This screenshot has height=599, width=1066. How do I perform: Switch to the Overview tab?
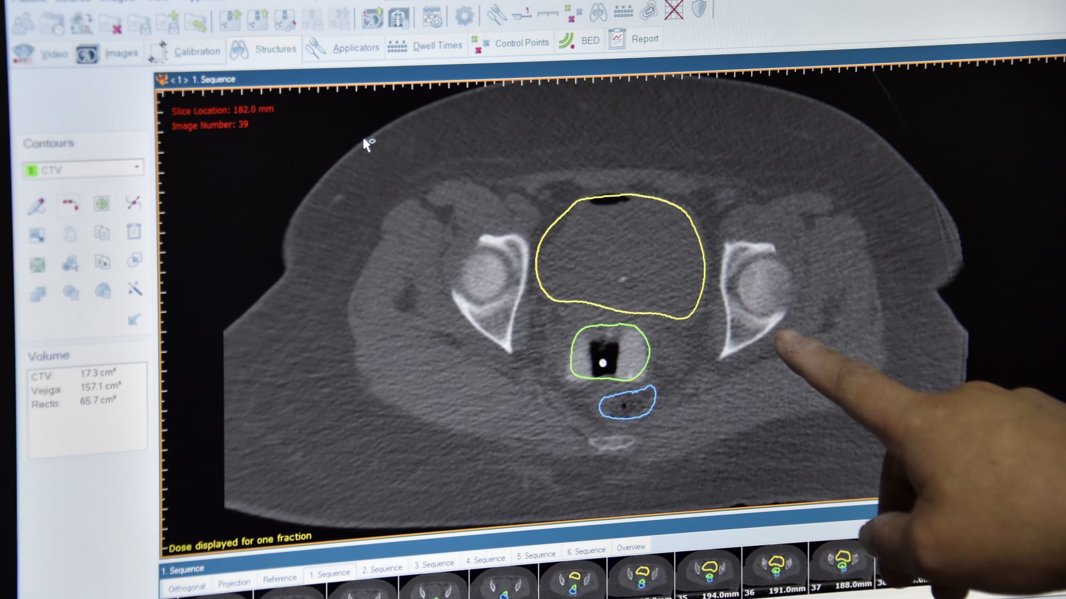[x=631, y=547]
